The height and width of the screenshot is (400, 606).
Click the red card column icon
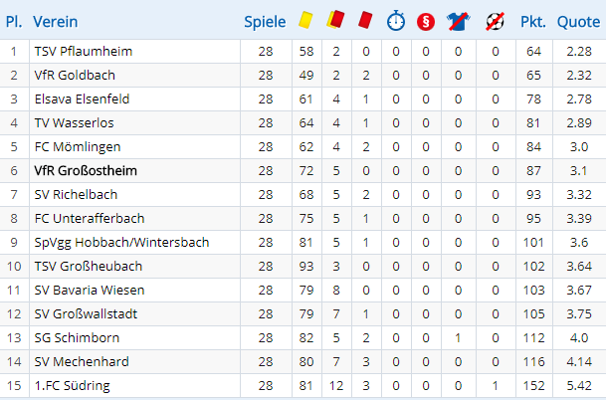click(365, 20)
